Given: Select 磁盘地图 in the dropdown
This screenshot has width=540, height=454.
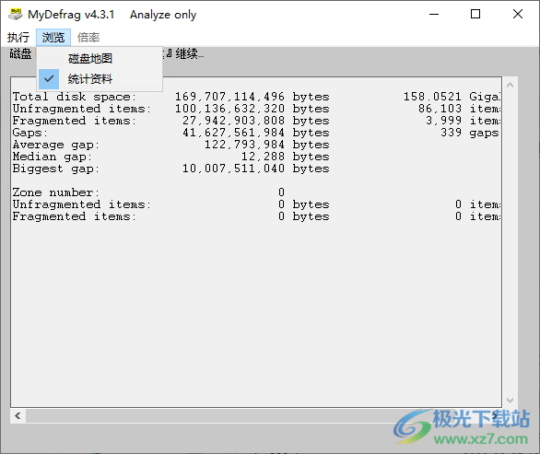Looking at the screenshot, I should [x=100, y=59].
